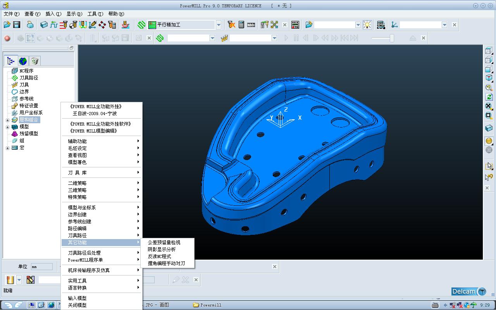Save project with the floppy disk icon
The width and height of the screenshot is (496, 310).
pyautogui.click(x=17, y=25)
